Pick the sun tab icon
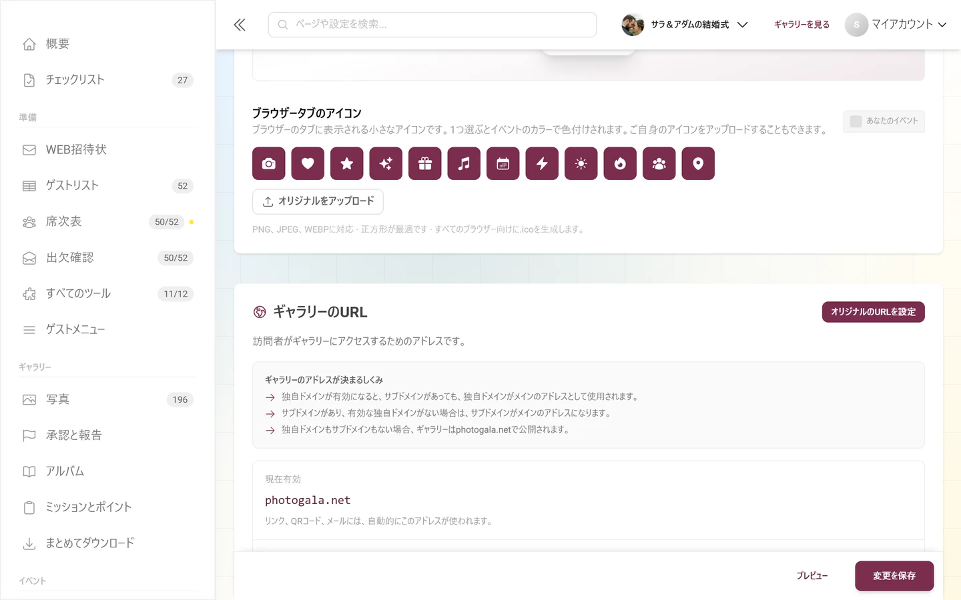961x600 pixels. pos(581,163)
